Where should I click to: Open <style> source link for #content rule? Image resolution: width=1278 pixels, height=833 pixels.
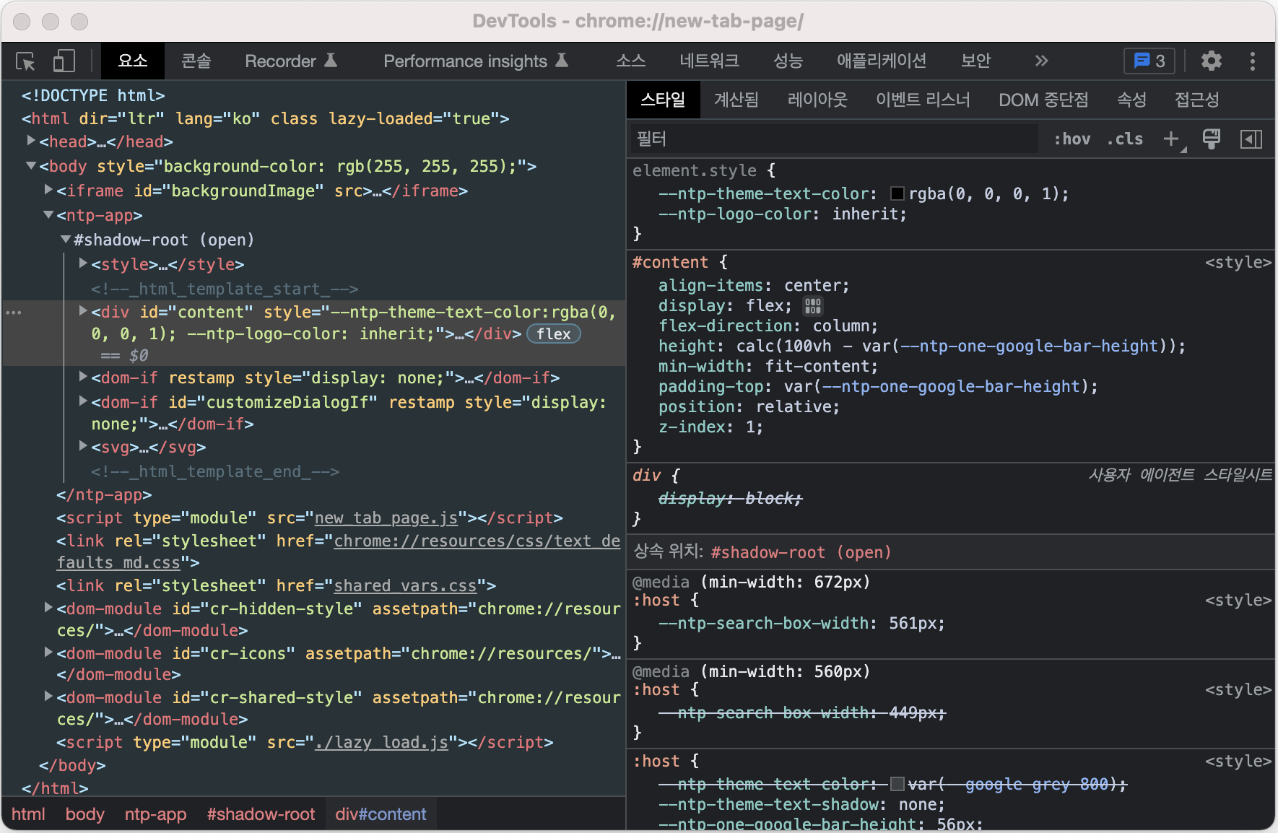[1238, 262]
